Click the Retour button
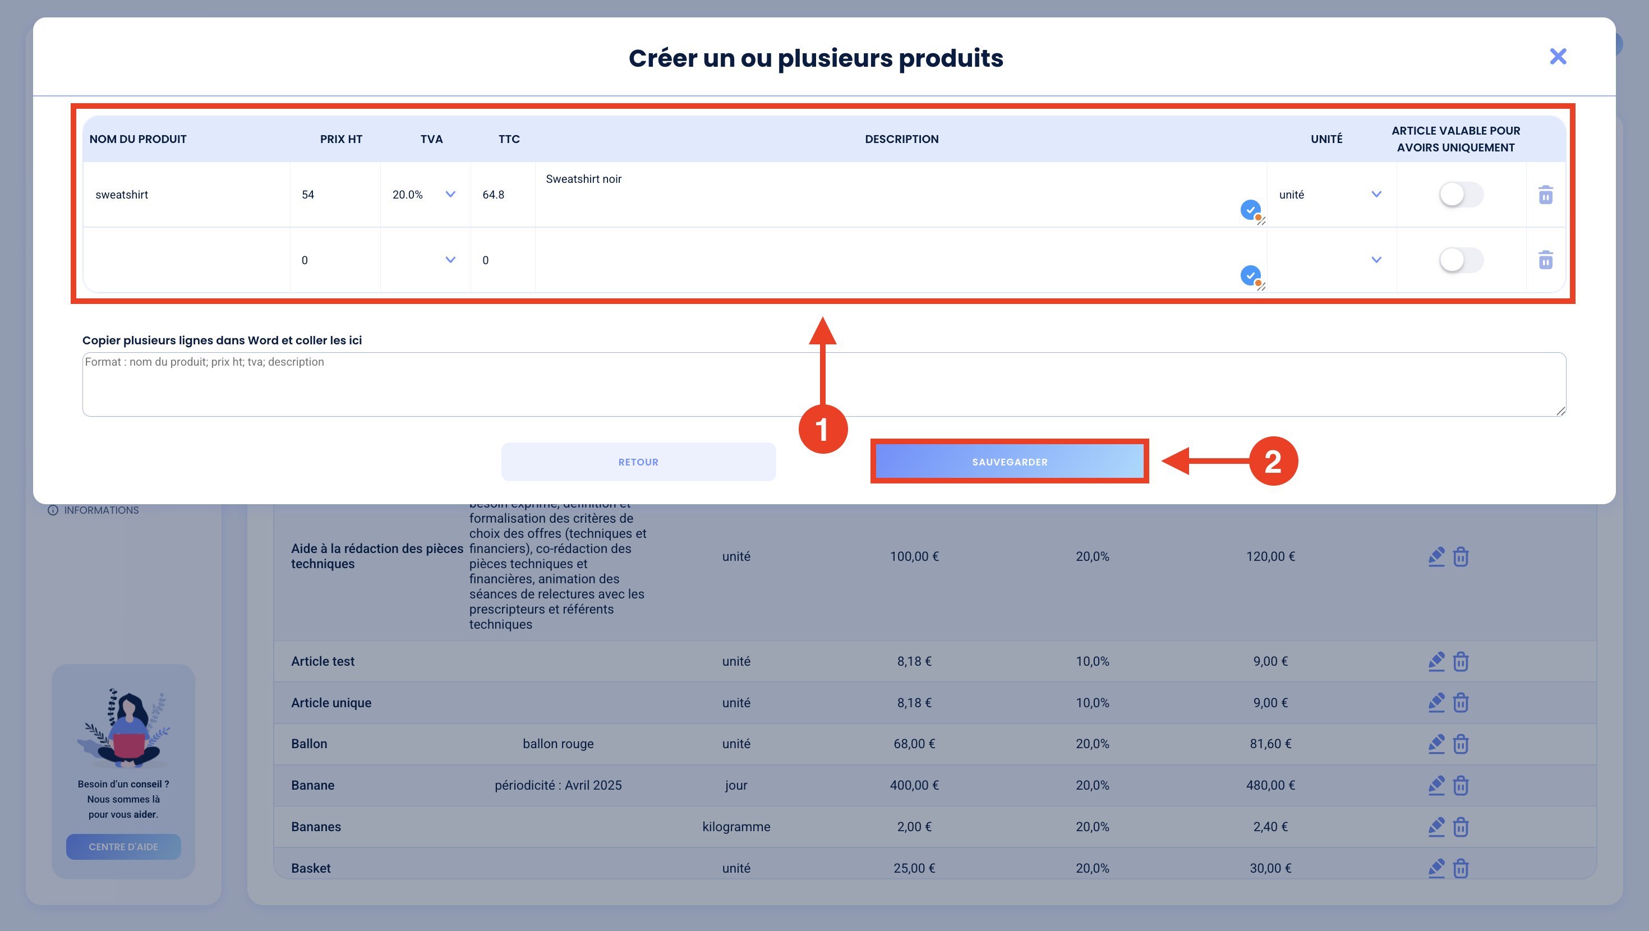The height and width of the screenshot is (931, 1649). (x=638, y=462)
